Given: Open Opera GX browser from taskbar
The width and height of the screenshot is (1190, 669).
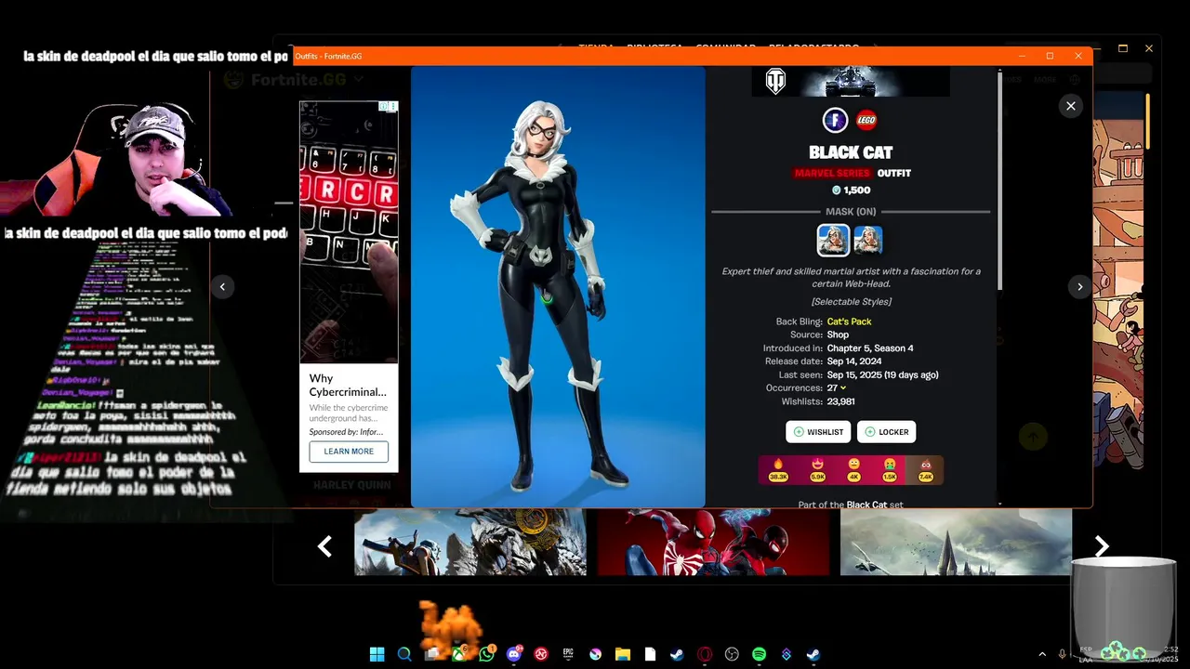Looking at the screenshot, I should 705,654.
